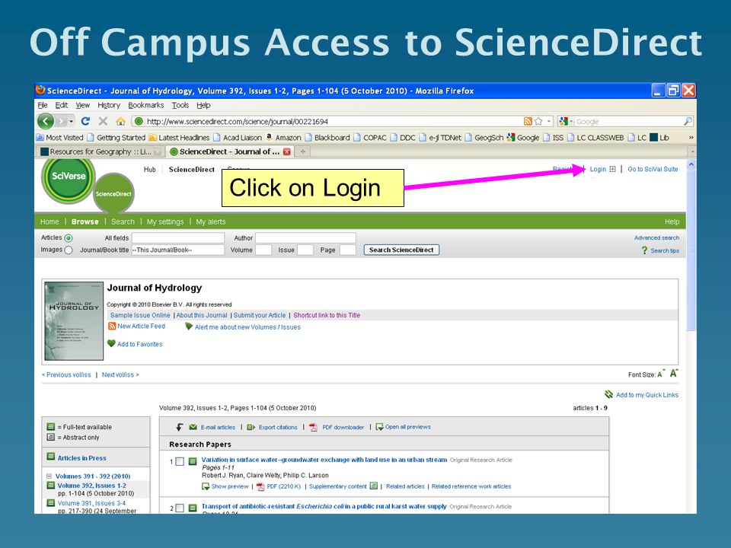Click the Open all previews icon
The height and width of the screenshot is (548, 731).
tap(379, 427)
